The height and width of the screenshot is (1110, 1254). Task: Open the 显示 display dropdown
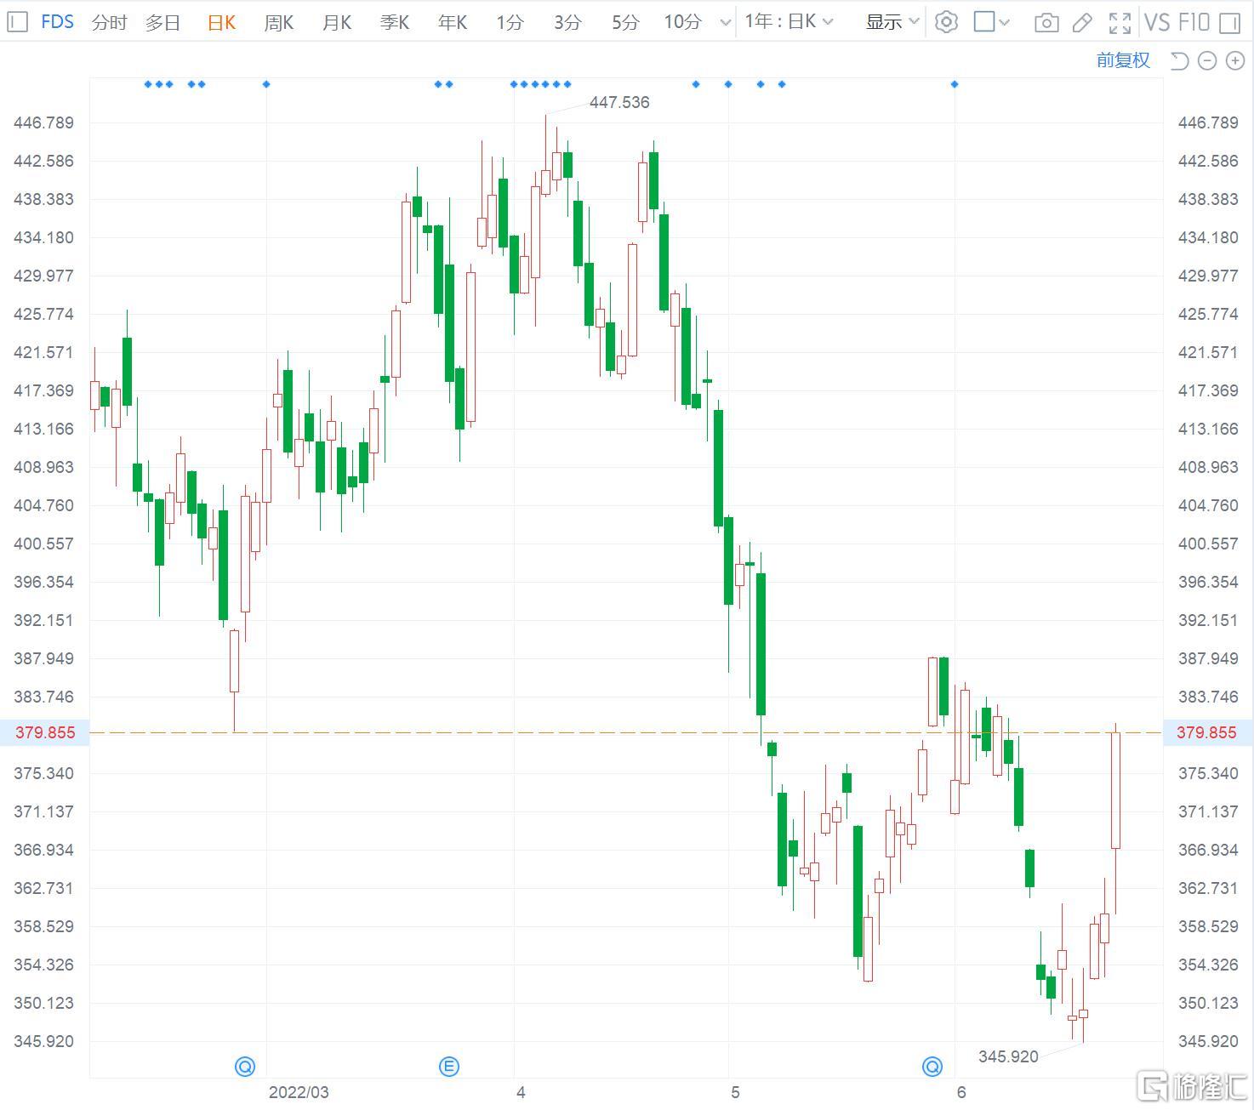tap(892, 22)
